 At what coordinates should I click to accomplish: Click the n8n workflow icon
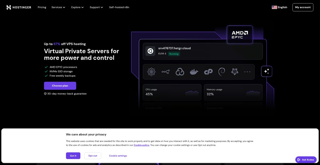(166, 72)
